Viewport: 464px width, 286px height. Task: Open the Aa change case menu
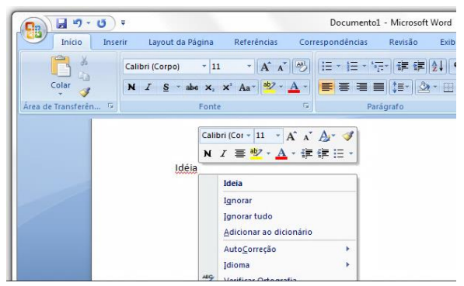pyautogui.click(x=247, y=87)
